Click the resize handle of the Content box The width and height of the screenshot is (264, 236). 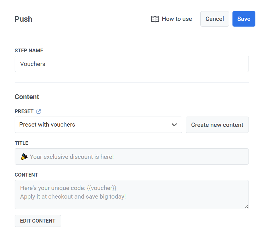pos(246,207)
